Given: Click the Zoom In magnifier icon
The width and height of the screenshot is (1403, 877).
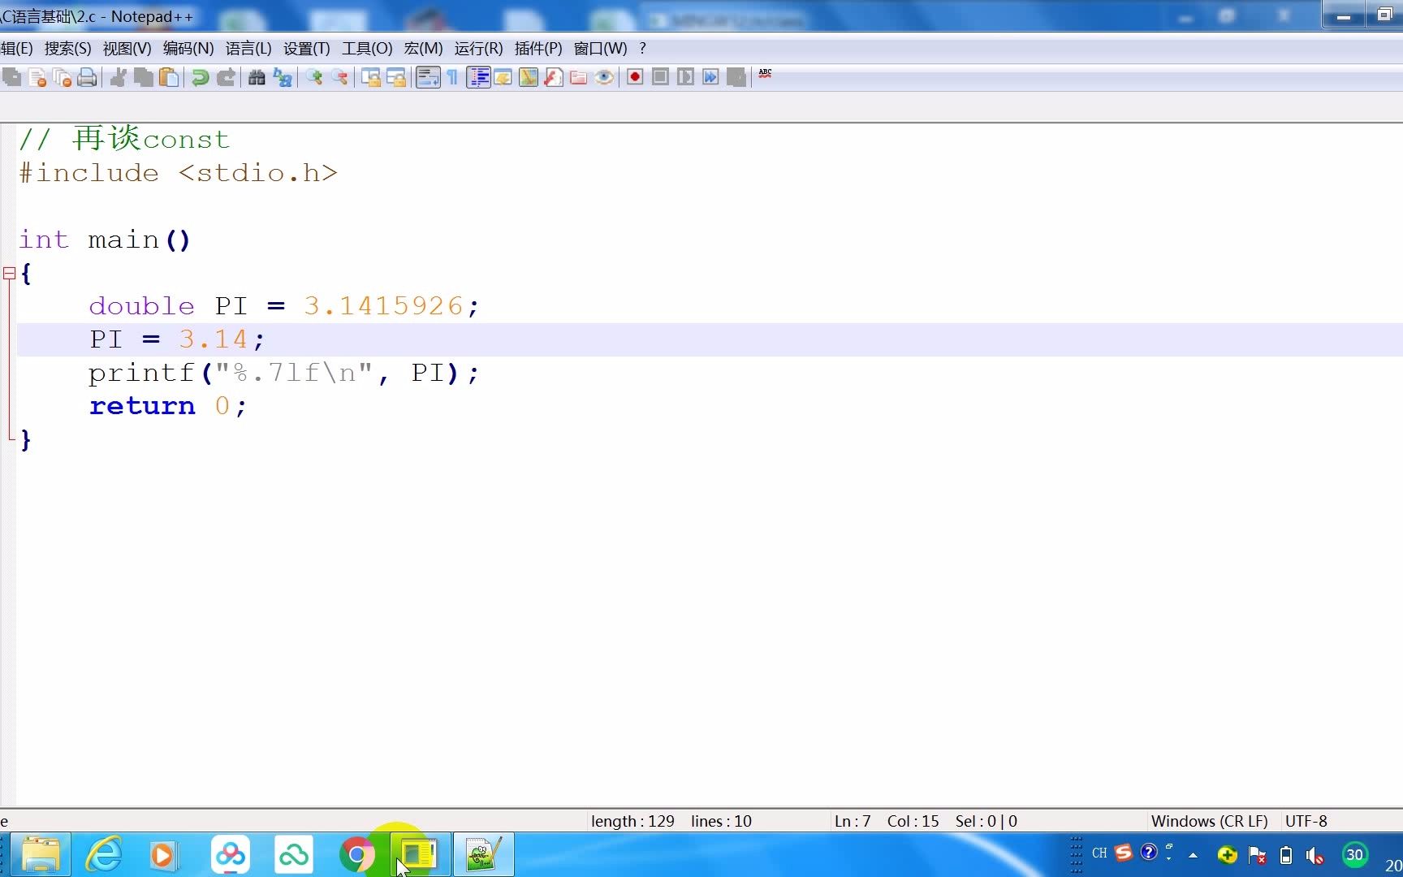Looking at the screenshot, I should click(314, 77).
